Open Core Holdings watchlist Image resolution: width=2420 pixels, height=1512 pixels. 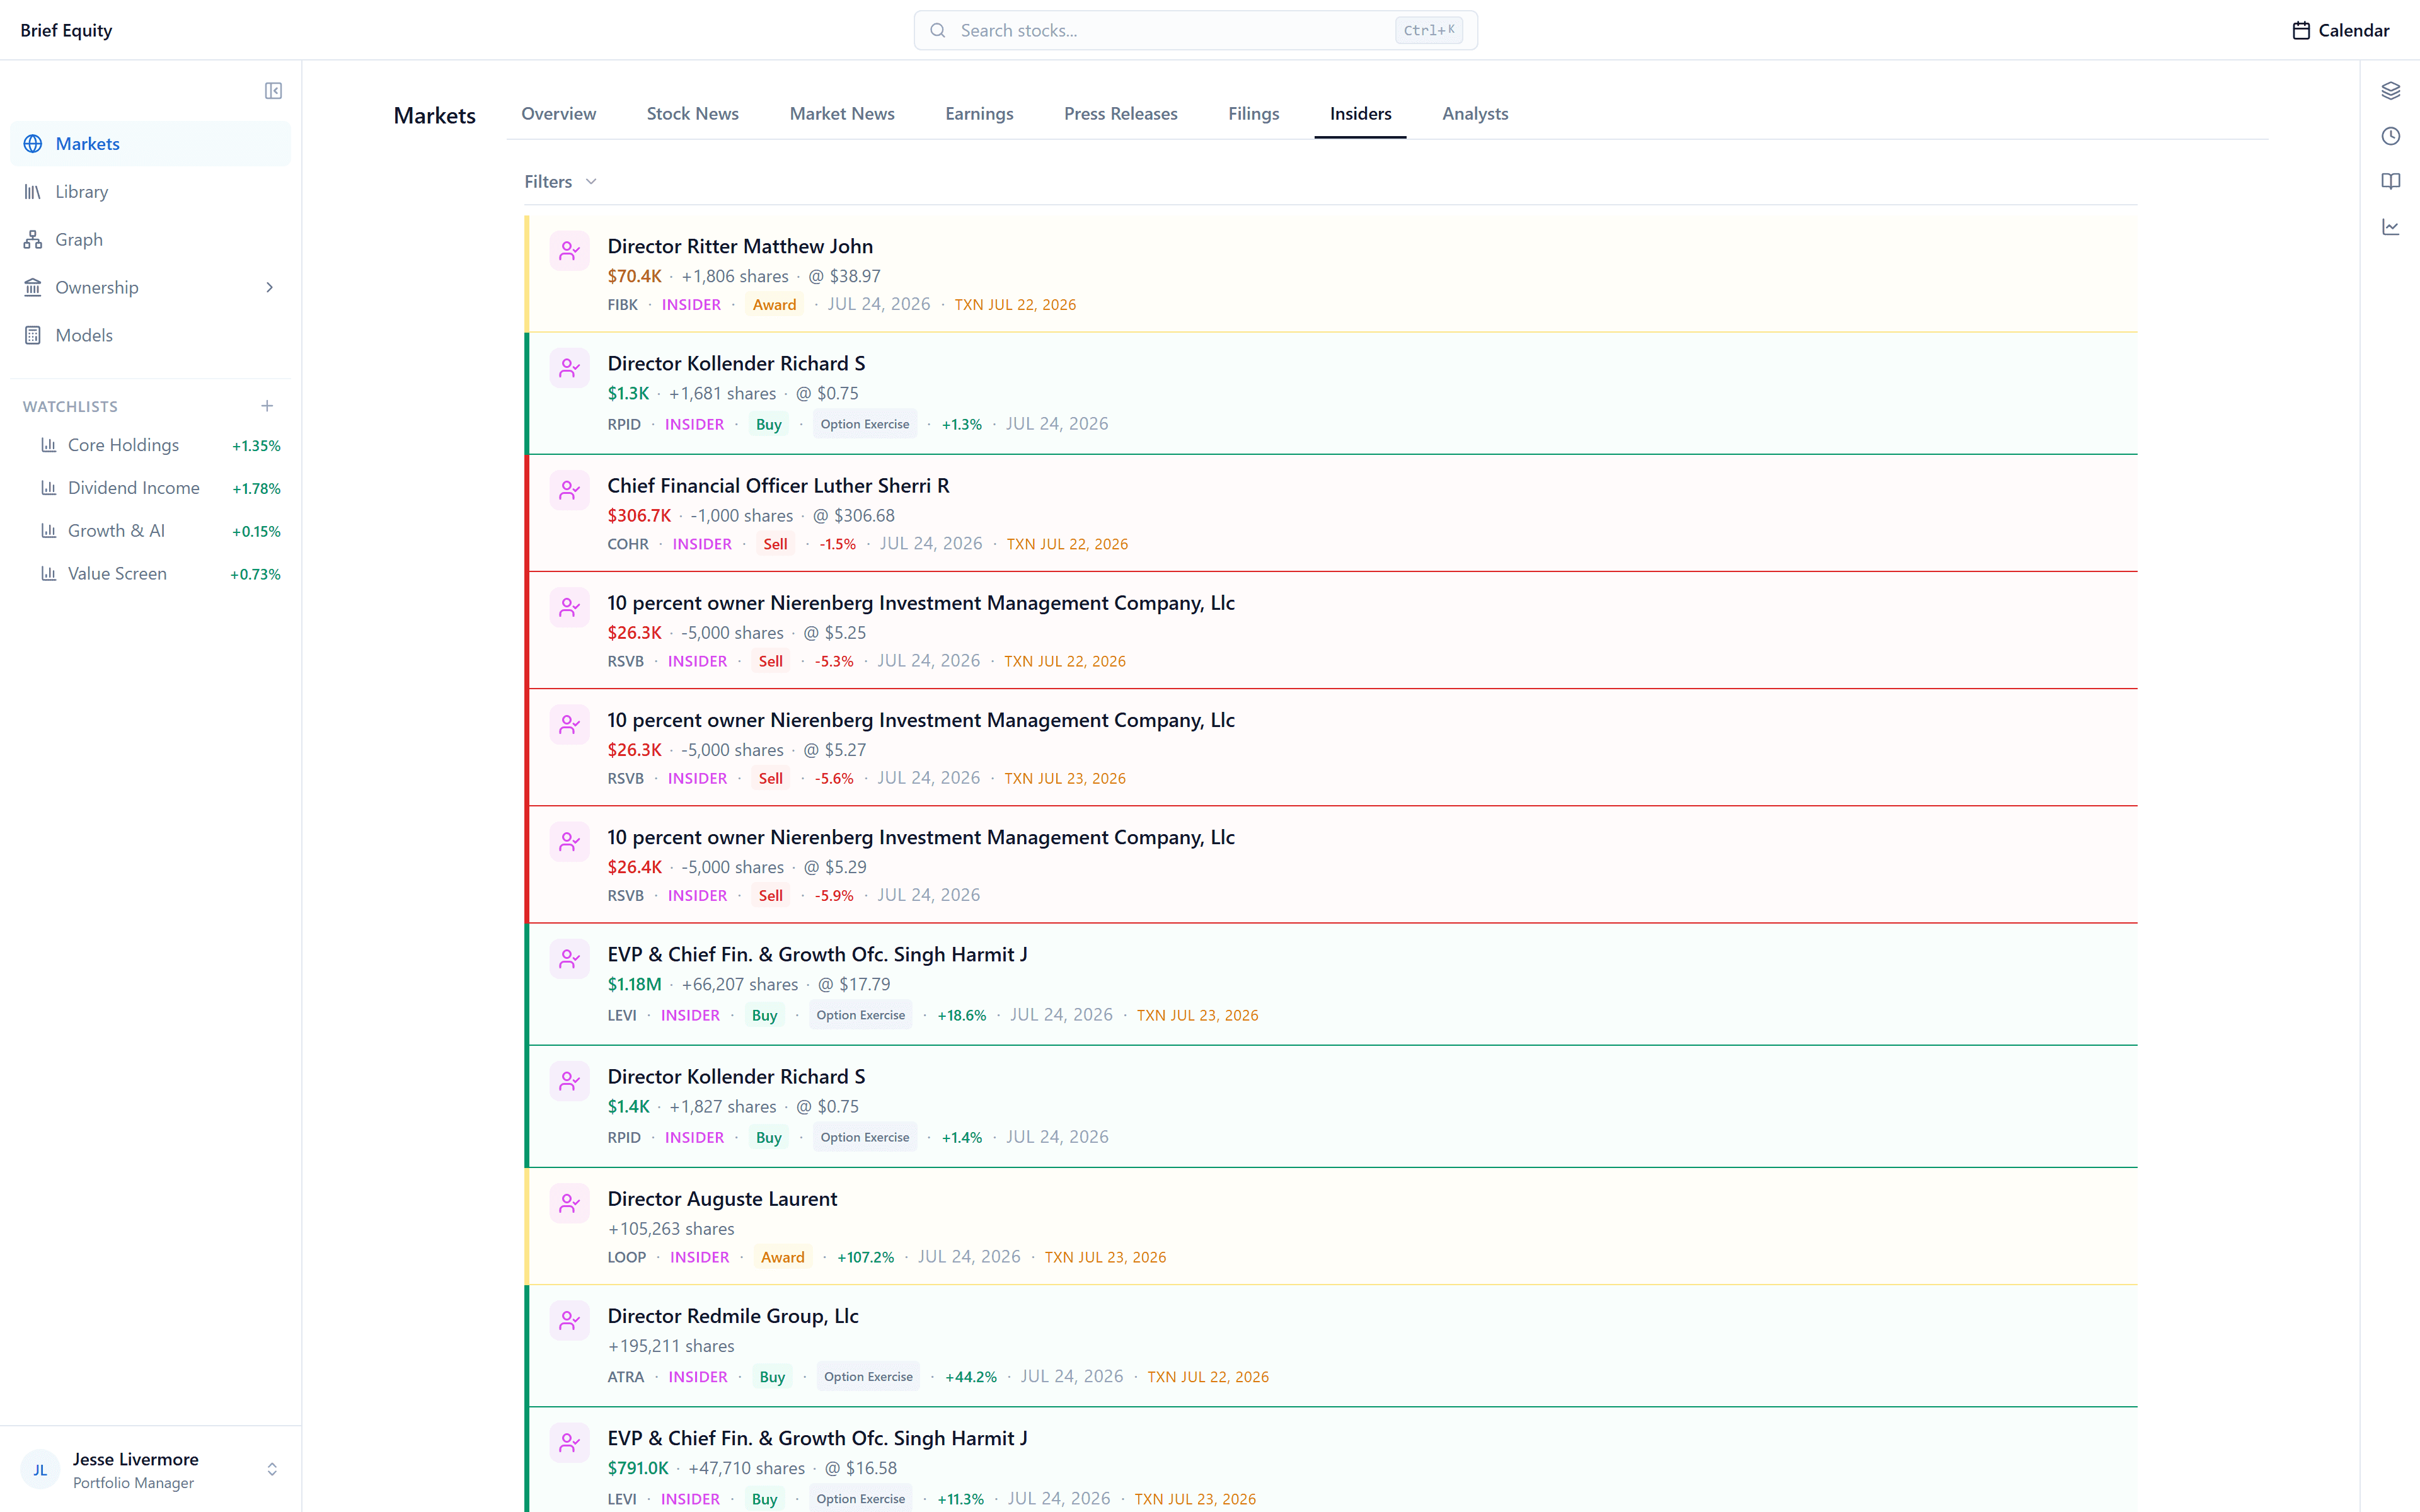coord(150,445)
